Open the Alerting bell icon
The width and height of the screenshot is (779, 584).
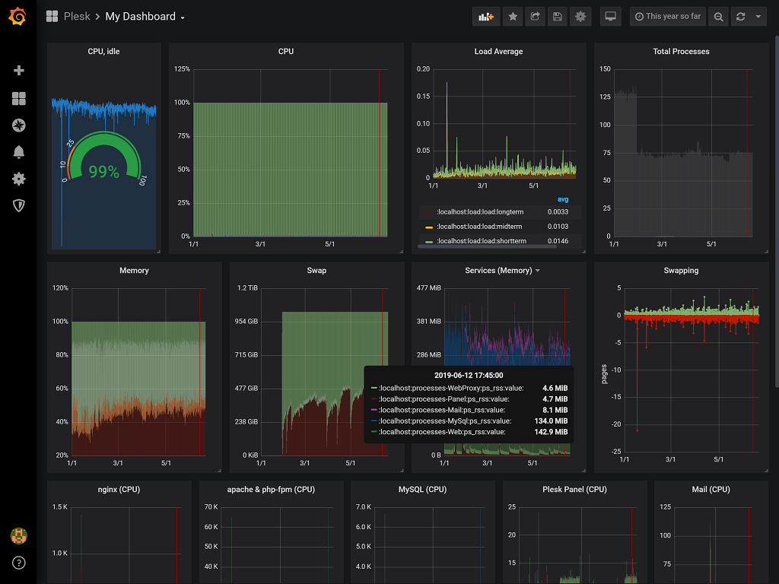(x=18, y=152)
